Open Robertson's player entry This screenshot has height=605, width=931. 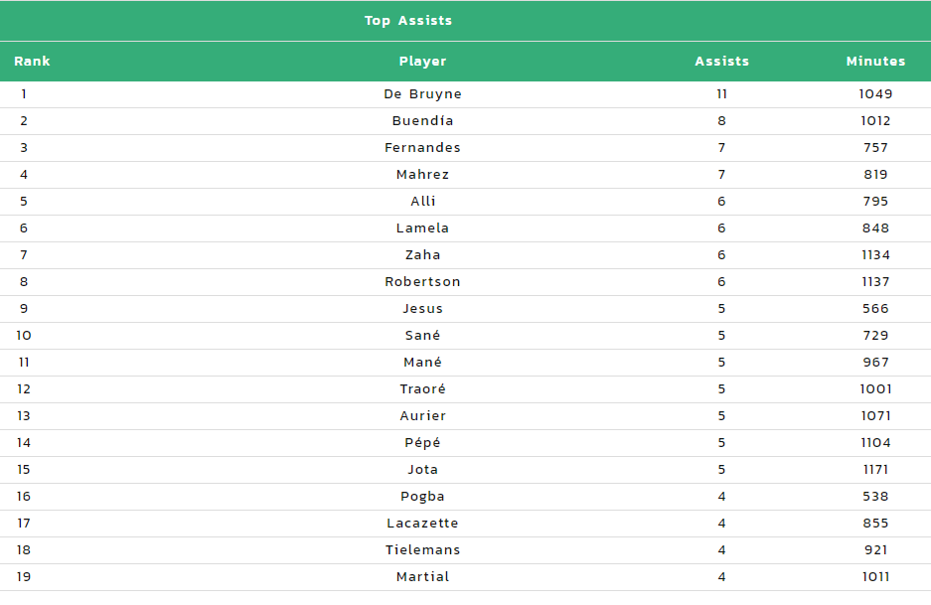(422, 282)
